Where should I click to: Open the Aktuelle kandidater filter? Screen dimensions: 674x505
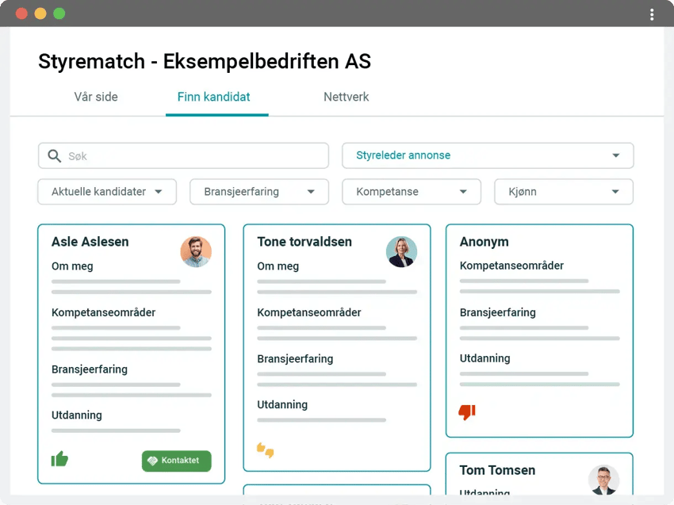coord(107,192)
